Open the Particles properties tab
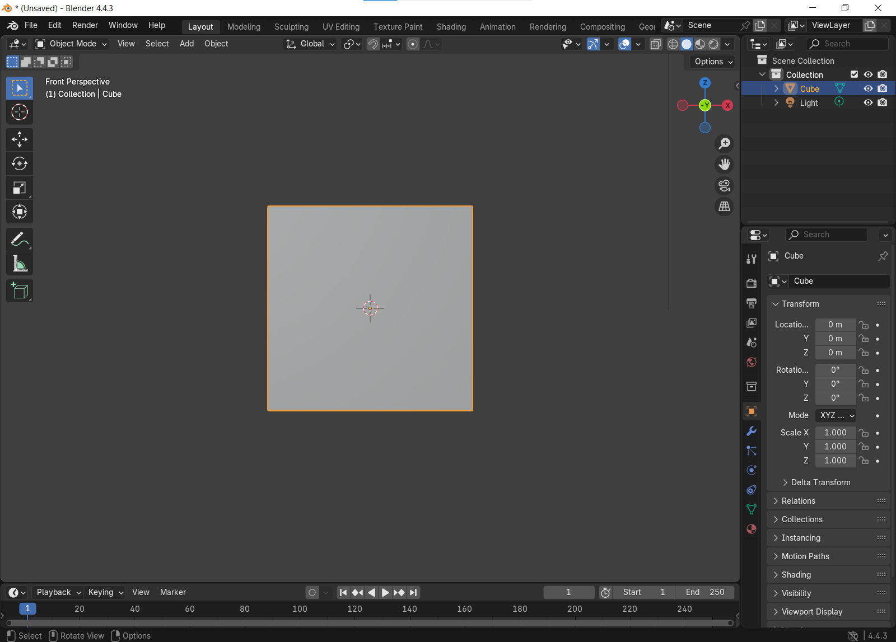 pyautogui.click(x=752, y=451)
